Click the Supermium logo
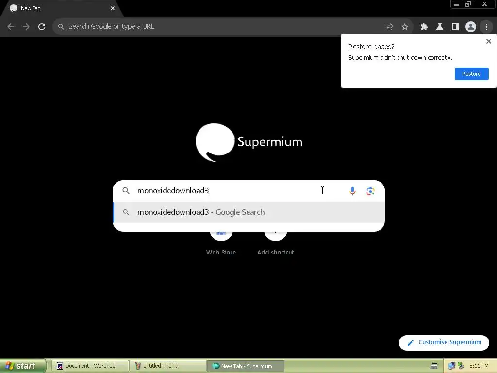 249,142
